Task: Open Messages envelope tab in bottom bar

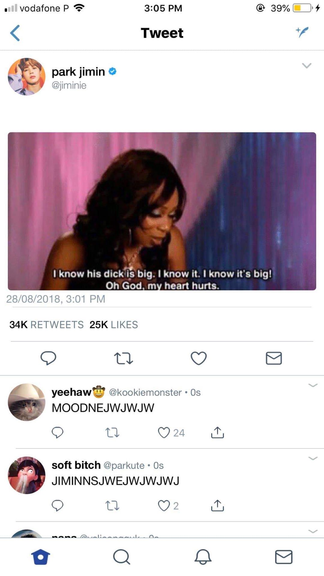Action: pyautogui.click(x=283, y=557)
